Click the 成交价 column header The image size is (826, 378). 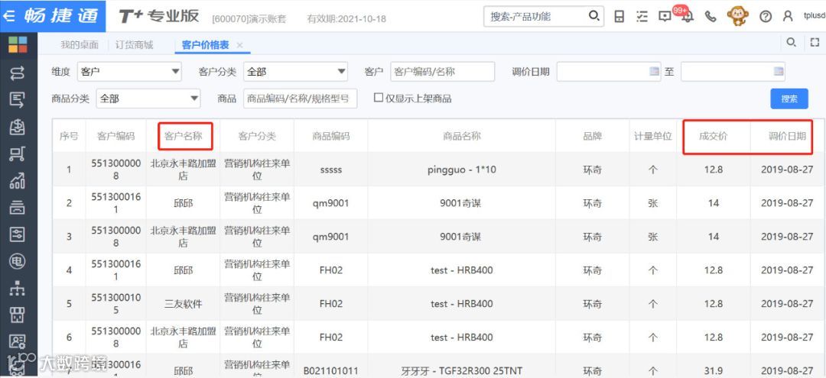coord(714,136)
